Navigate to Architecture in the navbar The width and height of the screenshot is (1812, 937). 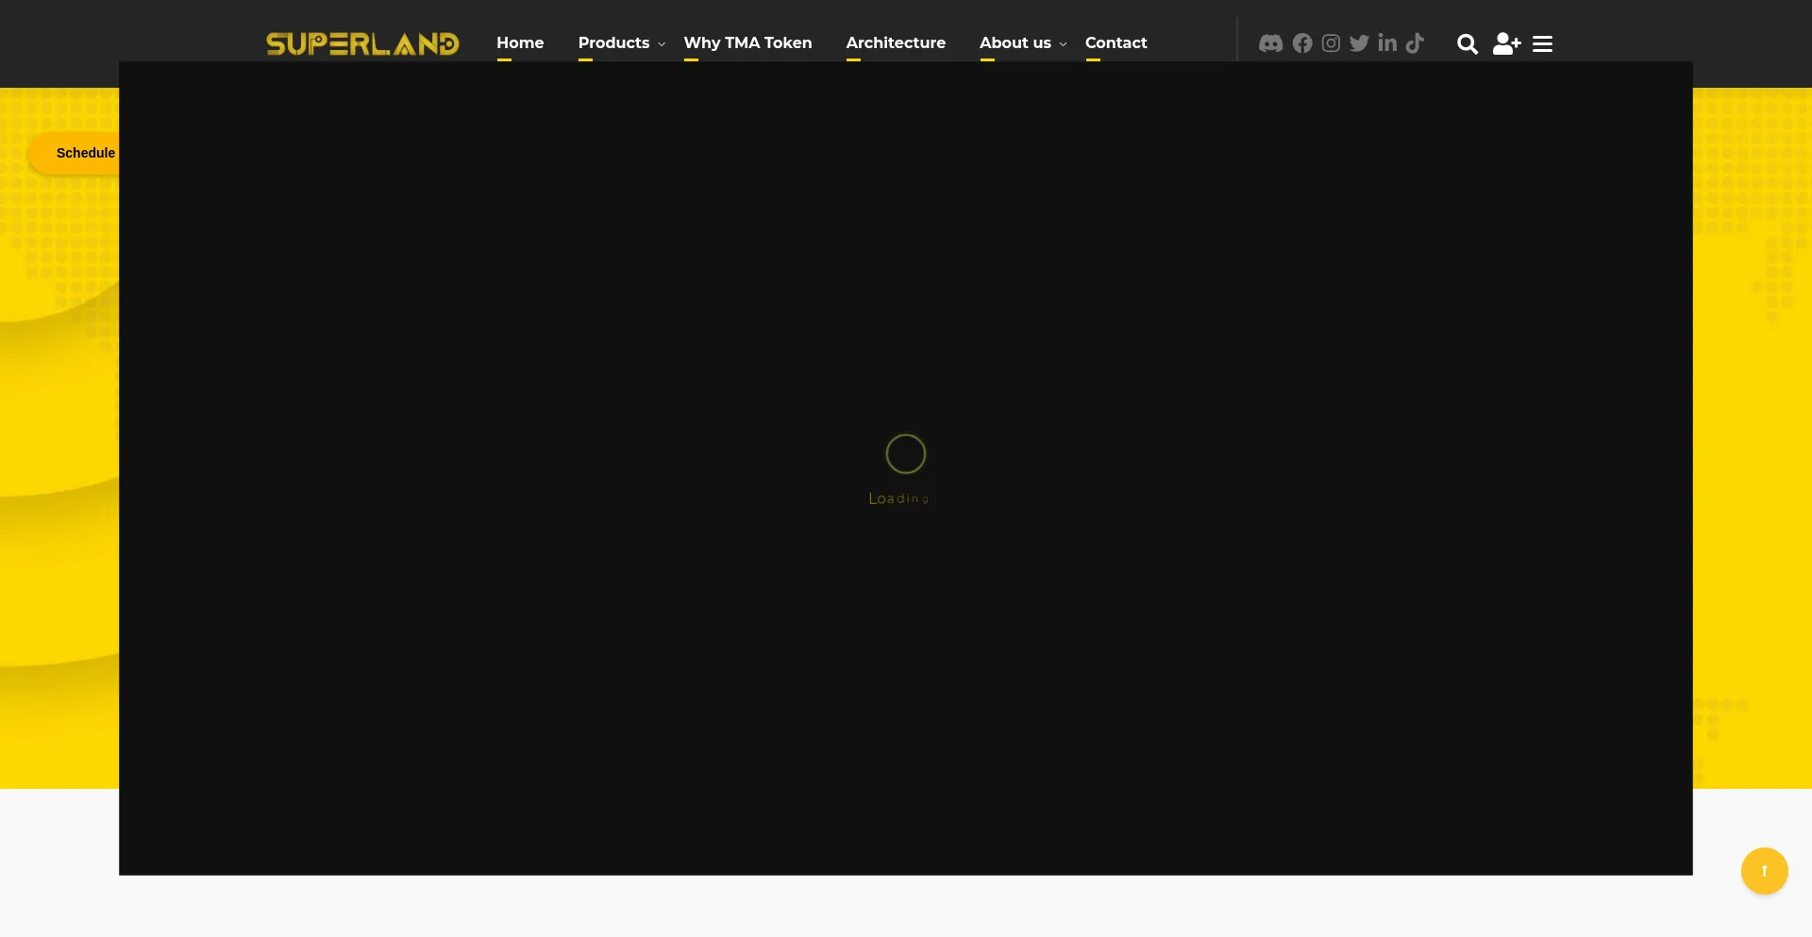[896, 42]
